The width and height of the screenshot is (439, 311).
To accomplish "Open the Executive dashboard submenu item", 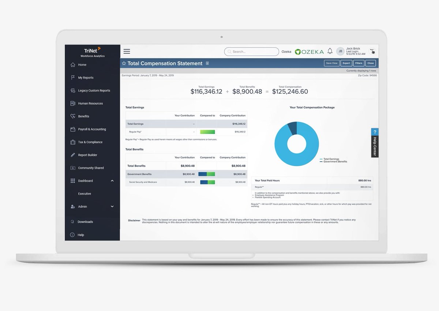I will coord(85,194).
